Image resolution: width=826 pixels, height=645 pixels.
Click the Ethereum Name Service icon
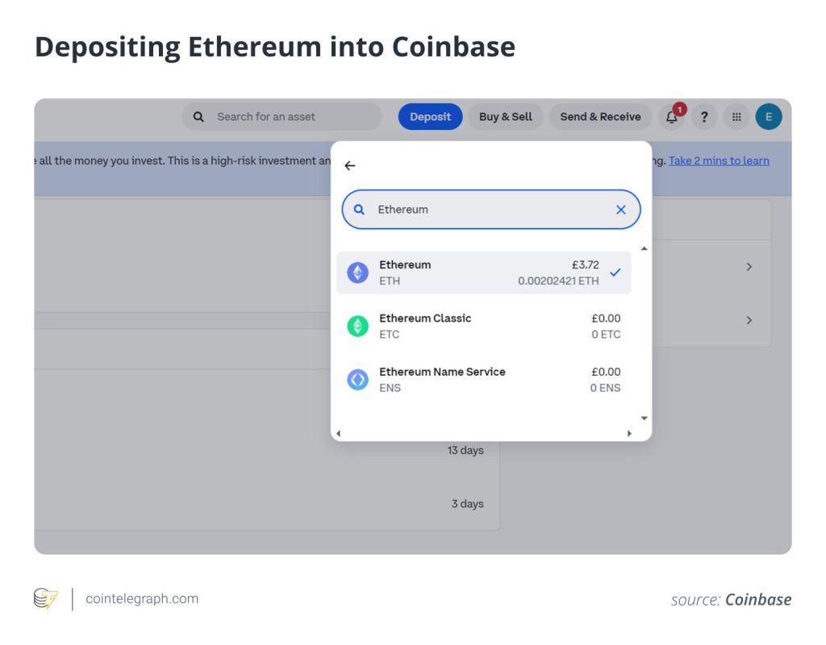357,380
